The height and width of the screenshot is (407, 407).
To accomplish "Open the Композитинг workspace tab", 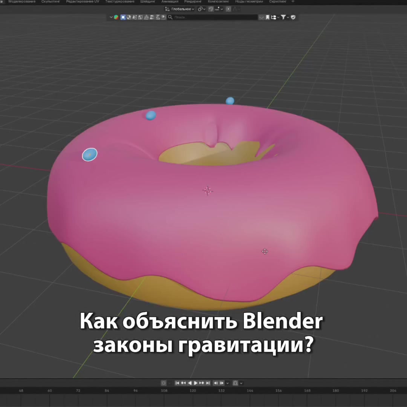I will pyautogui.click(x=218, y=2).
